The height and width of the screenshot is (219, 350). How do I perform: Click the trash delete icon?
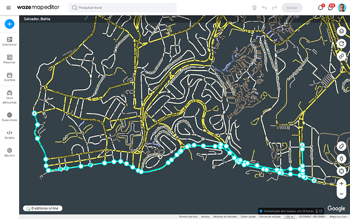coord(254,8)
